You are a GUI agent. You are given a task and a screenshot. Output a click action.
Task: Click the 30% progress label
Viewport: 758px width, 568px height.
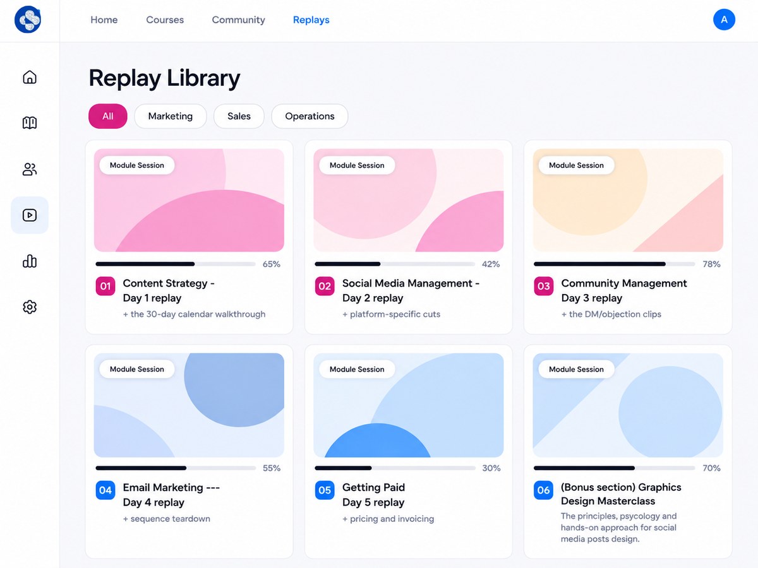click(x=491, y=468)
